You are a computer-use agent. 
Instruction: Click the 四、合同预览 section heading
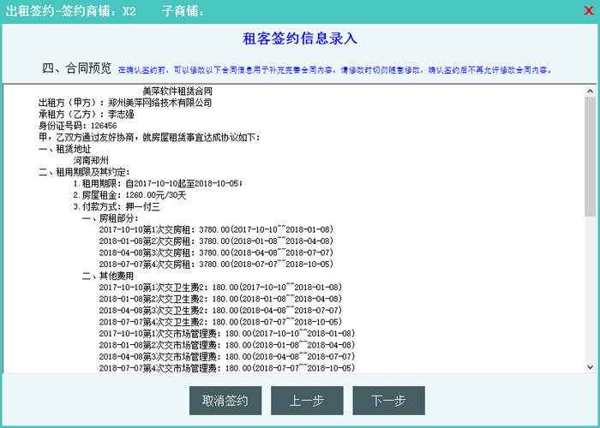coord(76,68)
